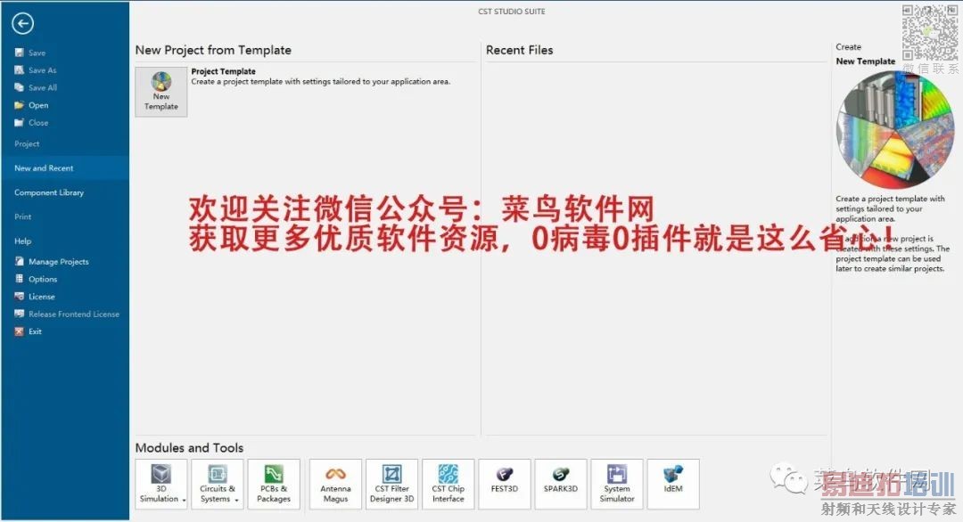Image resolution: width=963 pixels, height=522 pixels.
Task: Open the Print section
Action: pos(22,216)
